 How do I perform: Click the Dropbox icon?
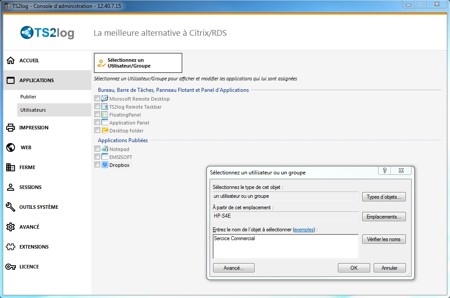pyautogui.click(x=105, y=165)
